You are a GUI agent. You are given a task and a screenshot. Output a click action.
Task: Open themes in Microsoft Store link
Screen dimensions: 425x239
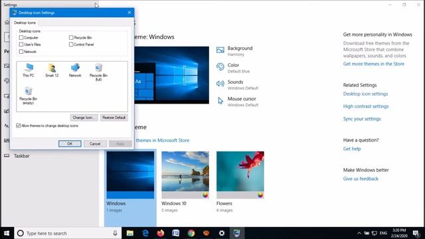(x=162, y=140)
